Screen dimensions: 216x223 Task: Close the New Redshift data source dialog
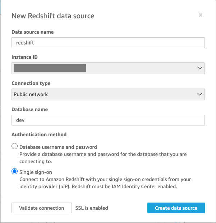tap(201, 15)
